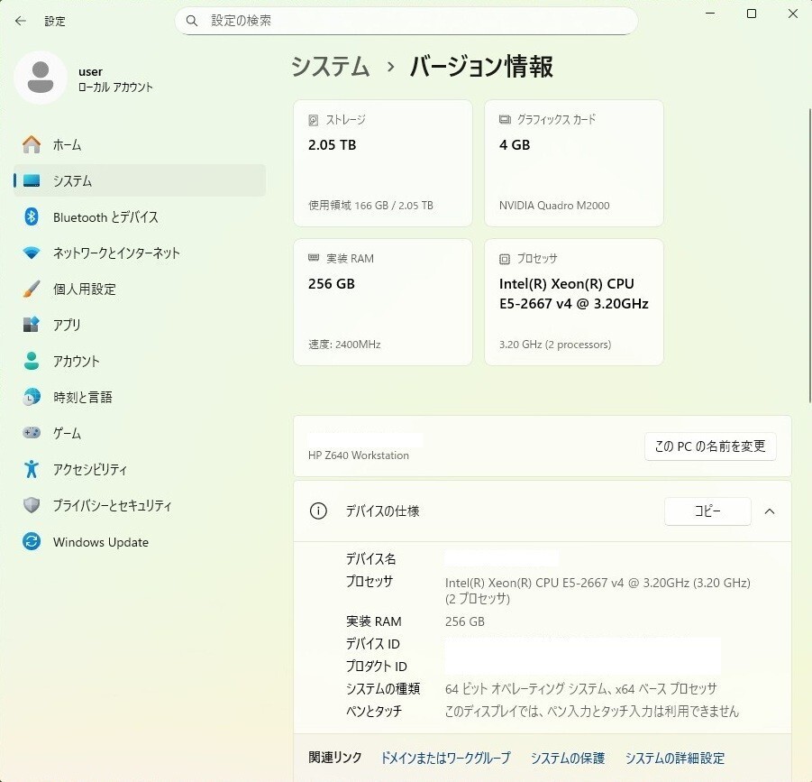Click the 設定の検索 search field
This screenshot has height=782, width=812.
point(406,20)
